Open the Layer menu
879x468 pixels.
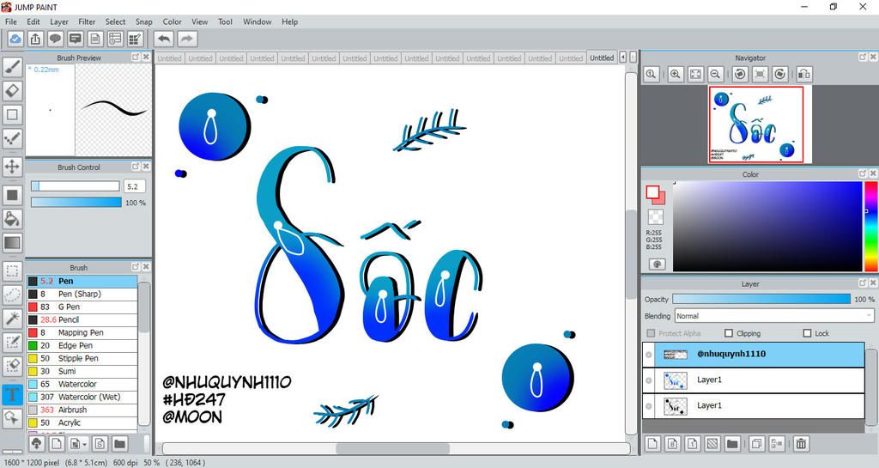[59, 21]
